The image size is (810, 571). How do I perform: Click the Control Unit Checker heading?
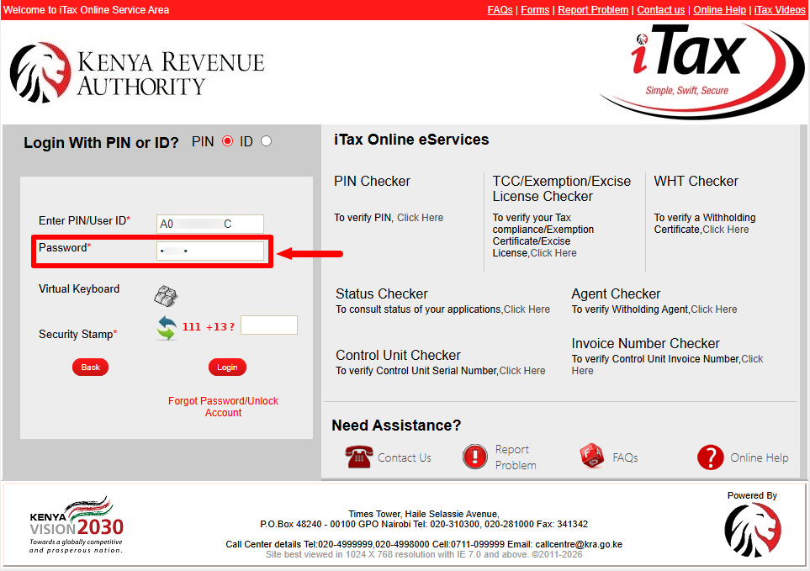pyautogui.click(x=398, y=355)
